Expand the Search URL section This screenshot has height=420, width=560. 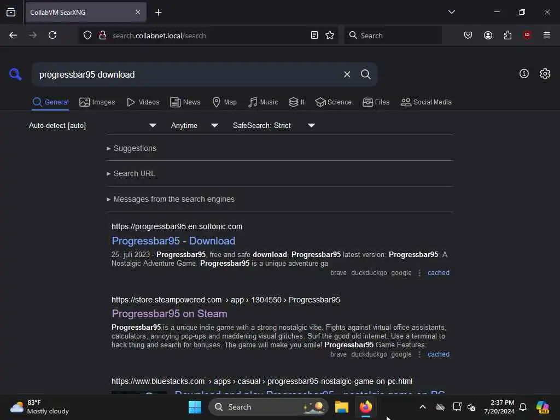click(131, 173)
